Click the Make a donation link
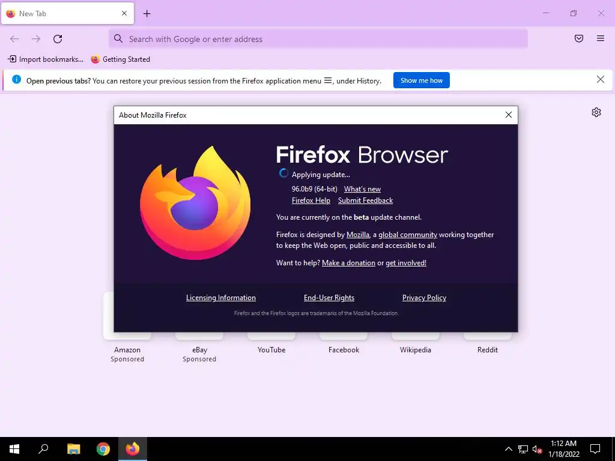 pos(348,263)
